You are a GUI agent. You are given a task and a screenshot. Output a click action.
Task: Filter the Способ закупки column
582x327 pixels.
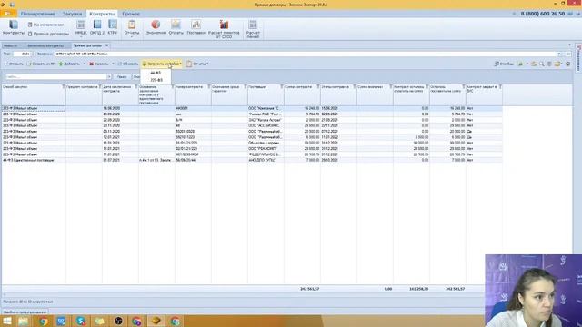click(63, 87)
